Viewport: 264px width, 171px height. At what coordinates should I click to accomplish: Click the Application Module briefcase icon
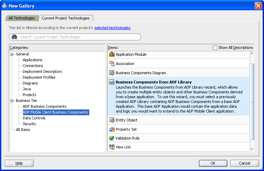112,54
